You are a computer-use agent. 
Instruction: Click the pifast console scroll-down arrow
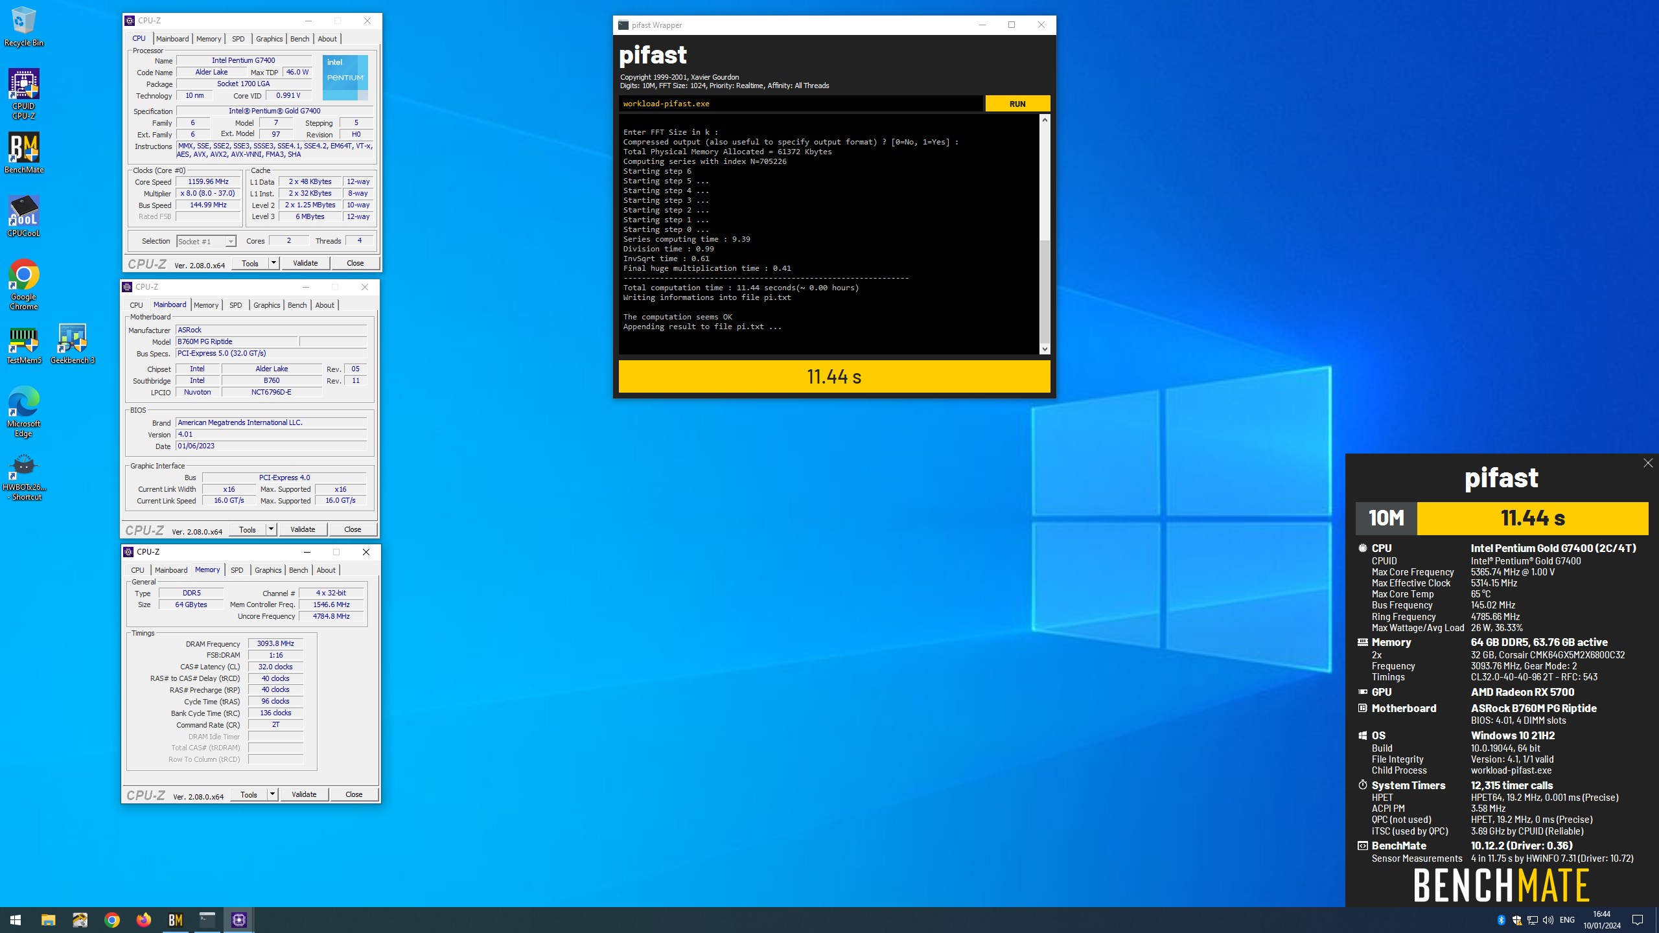(1045, 349)
